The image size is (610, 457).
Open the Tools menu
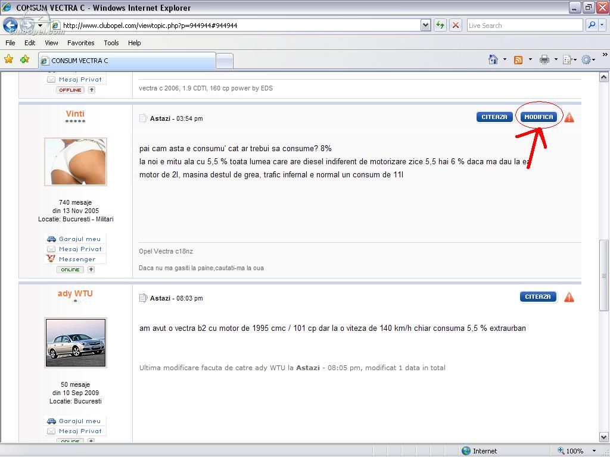111,43
